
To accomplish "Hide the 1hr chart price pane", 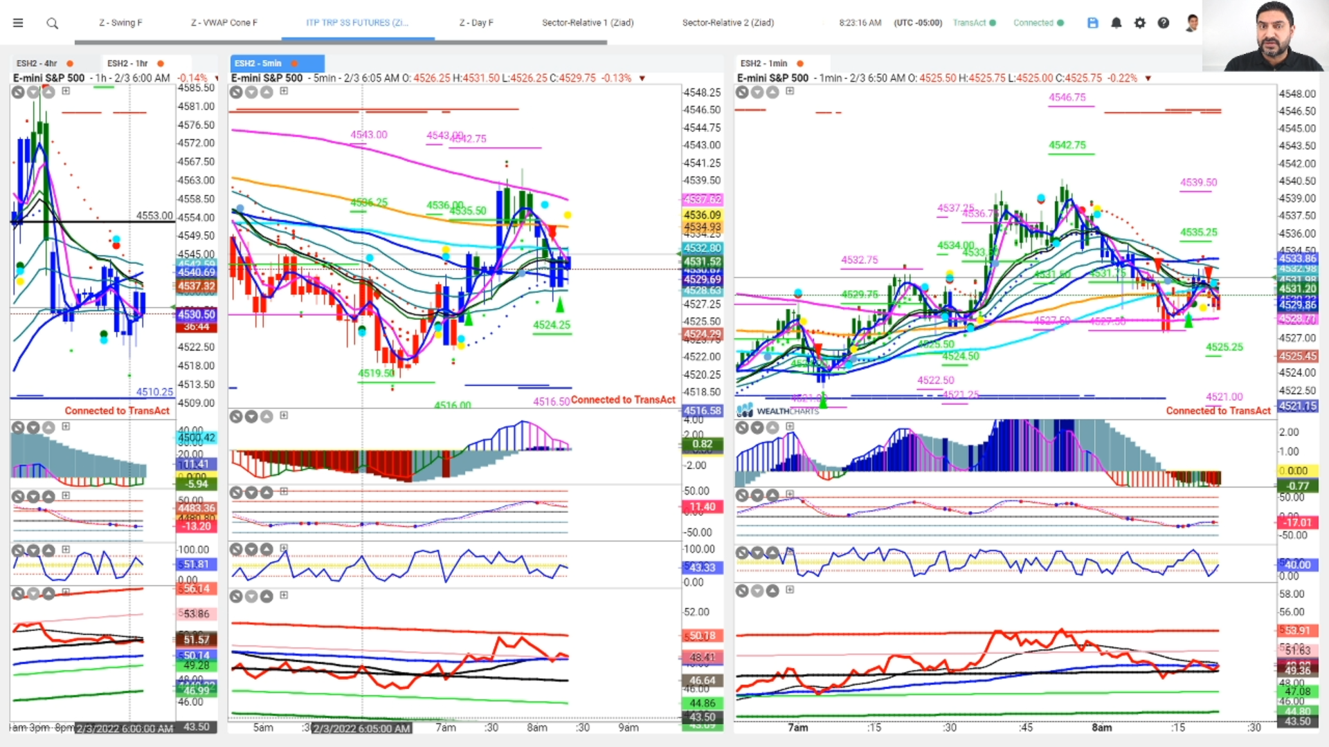I will point(18,92).
